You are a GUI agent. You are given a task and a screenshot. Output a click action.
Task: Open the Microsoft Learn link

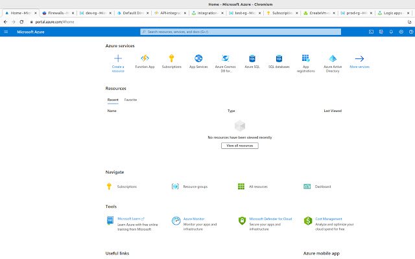point(131,219)
